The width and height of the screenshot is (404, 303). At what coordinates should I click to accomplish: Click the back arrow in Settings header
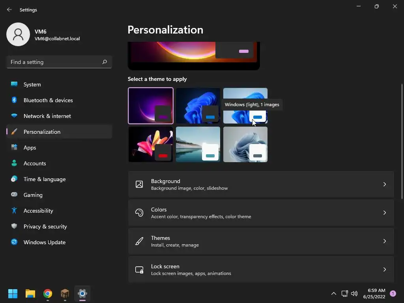[x=9, y=9]
